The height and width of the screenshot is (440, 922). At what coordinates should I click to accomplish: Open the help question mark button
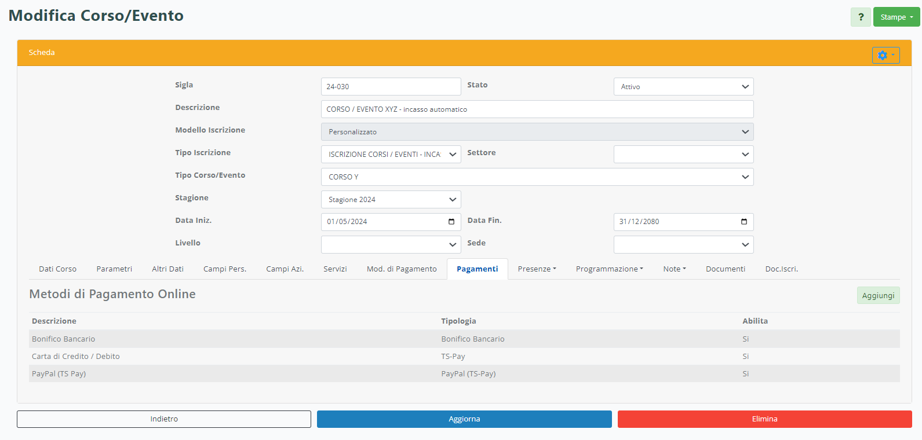click(x=861, y=17)
